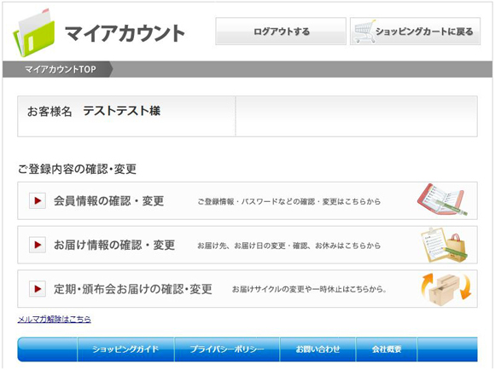495x370 pixels.
Task: Open 定期・頒布会お届けの確認・変更 section
Action: pos(247,289)
